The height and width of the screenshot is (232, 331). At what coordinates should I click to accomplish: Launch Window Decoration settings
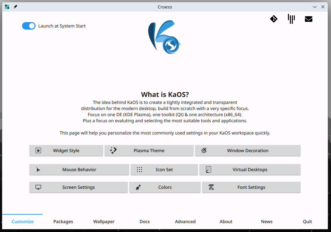(x=248, y=150)
